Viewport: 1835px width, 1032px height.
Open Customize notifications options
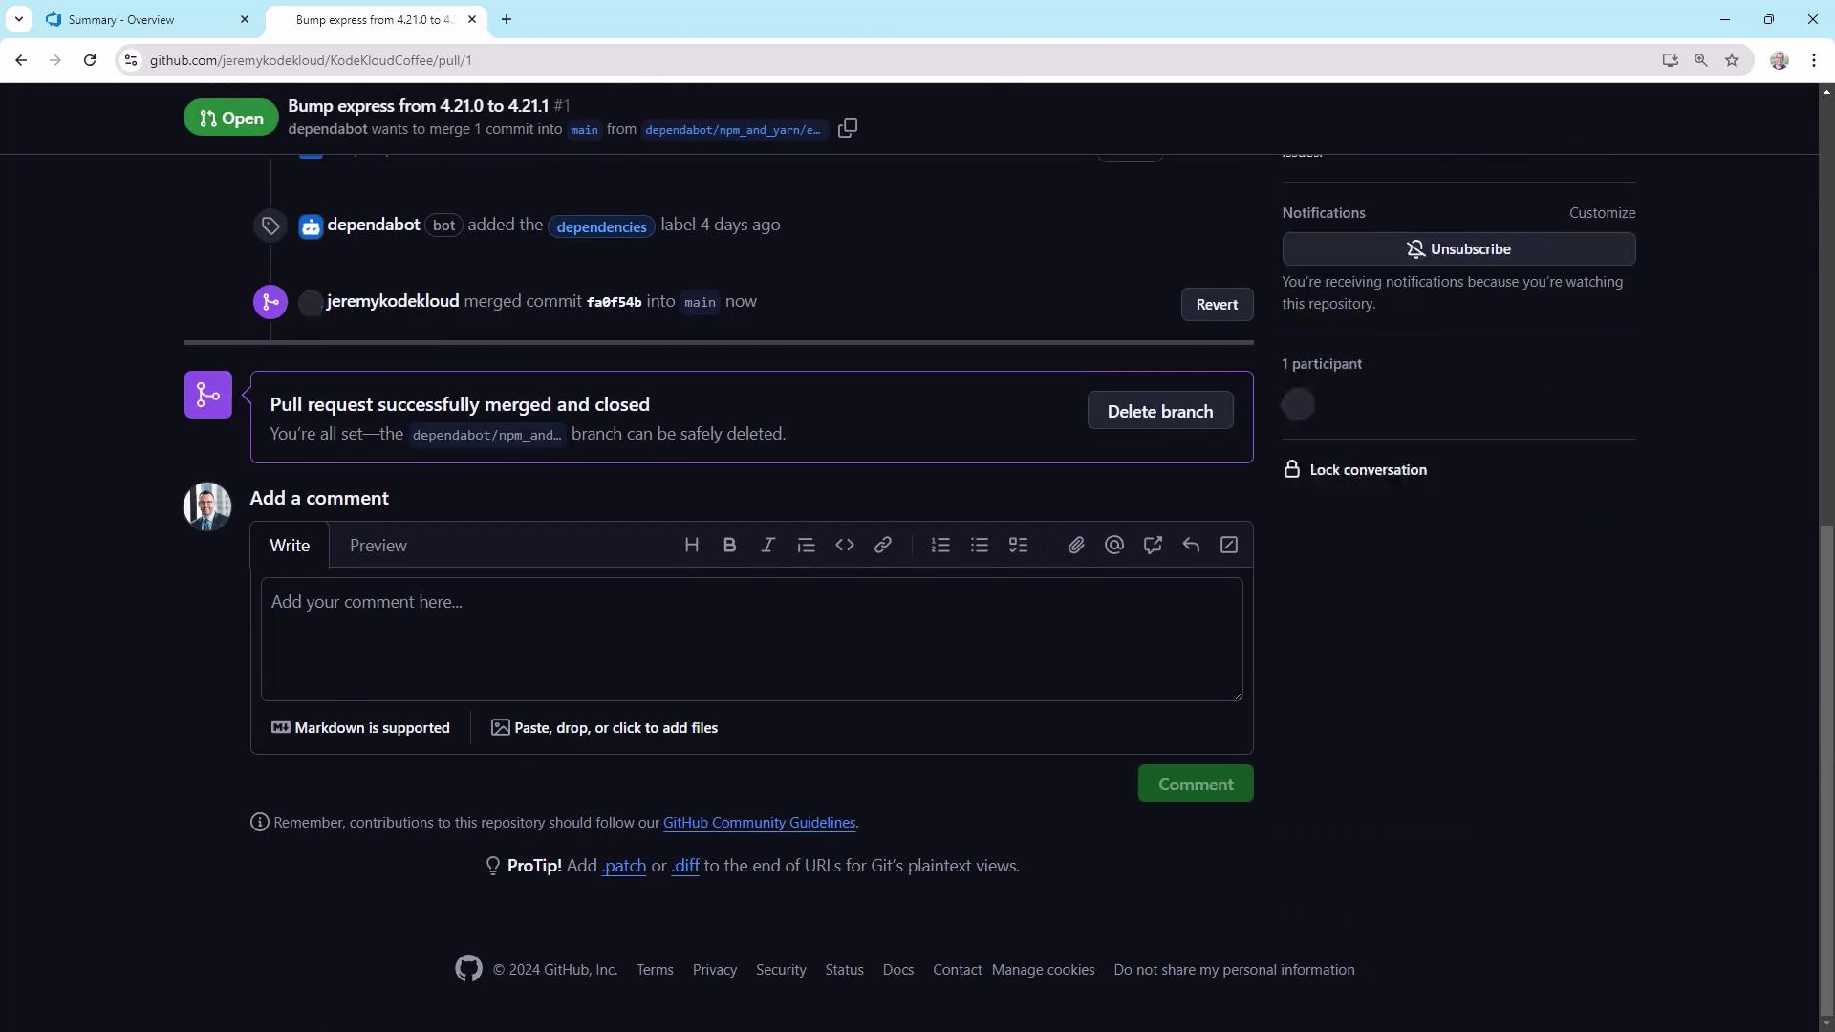pos(1602,212)
